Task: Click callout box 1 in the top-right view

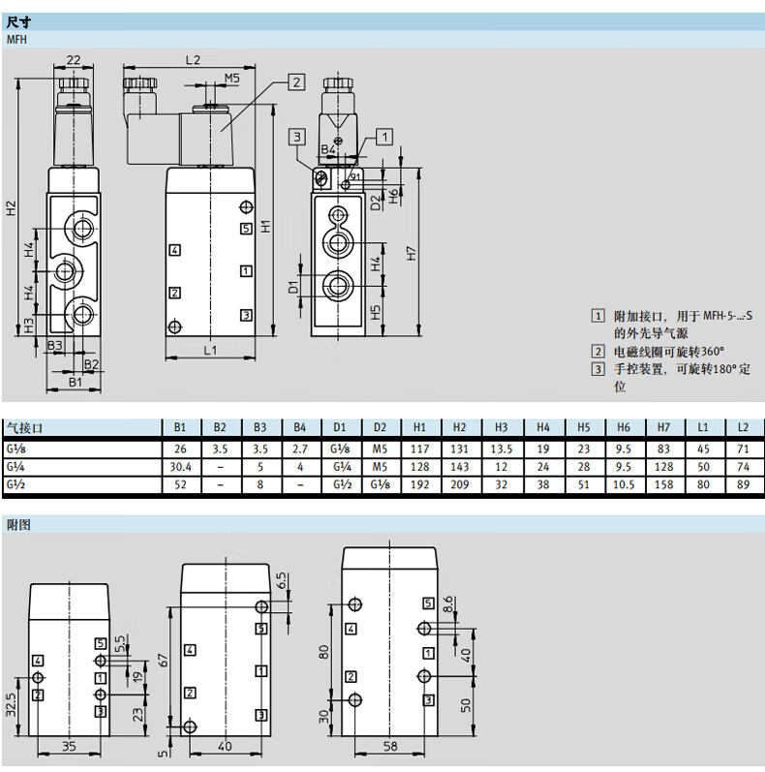Action: tap(384, 136)
